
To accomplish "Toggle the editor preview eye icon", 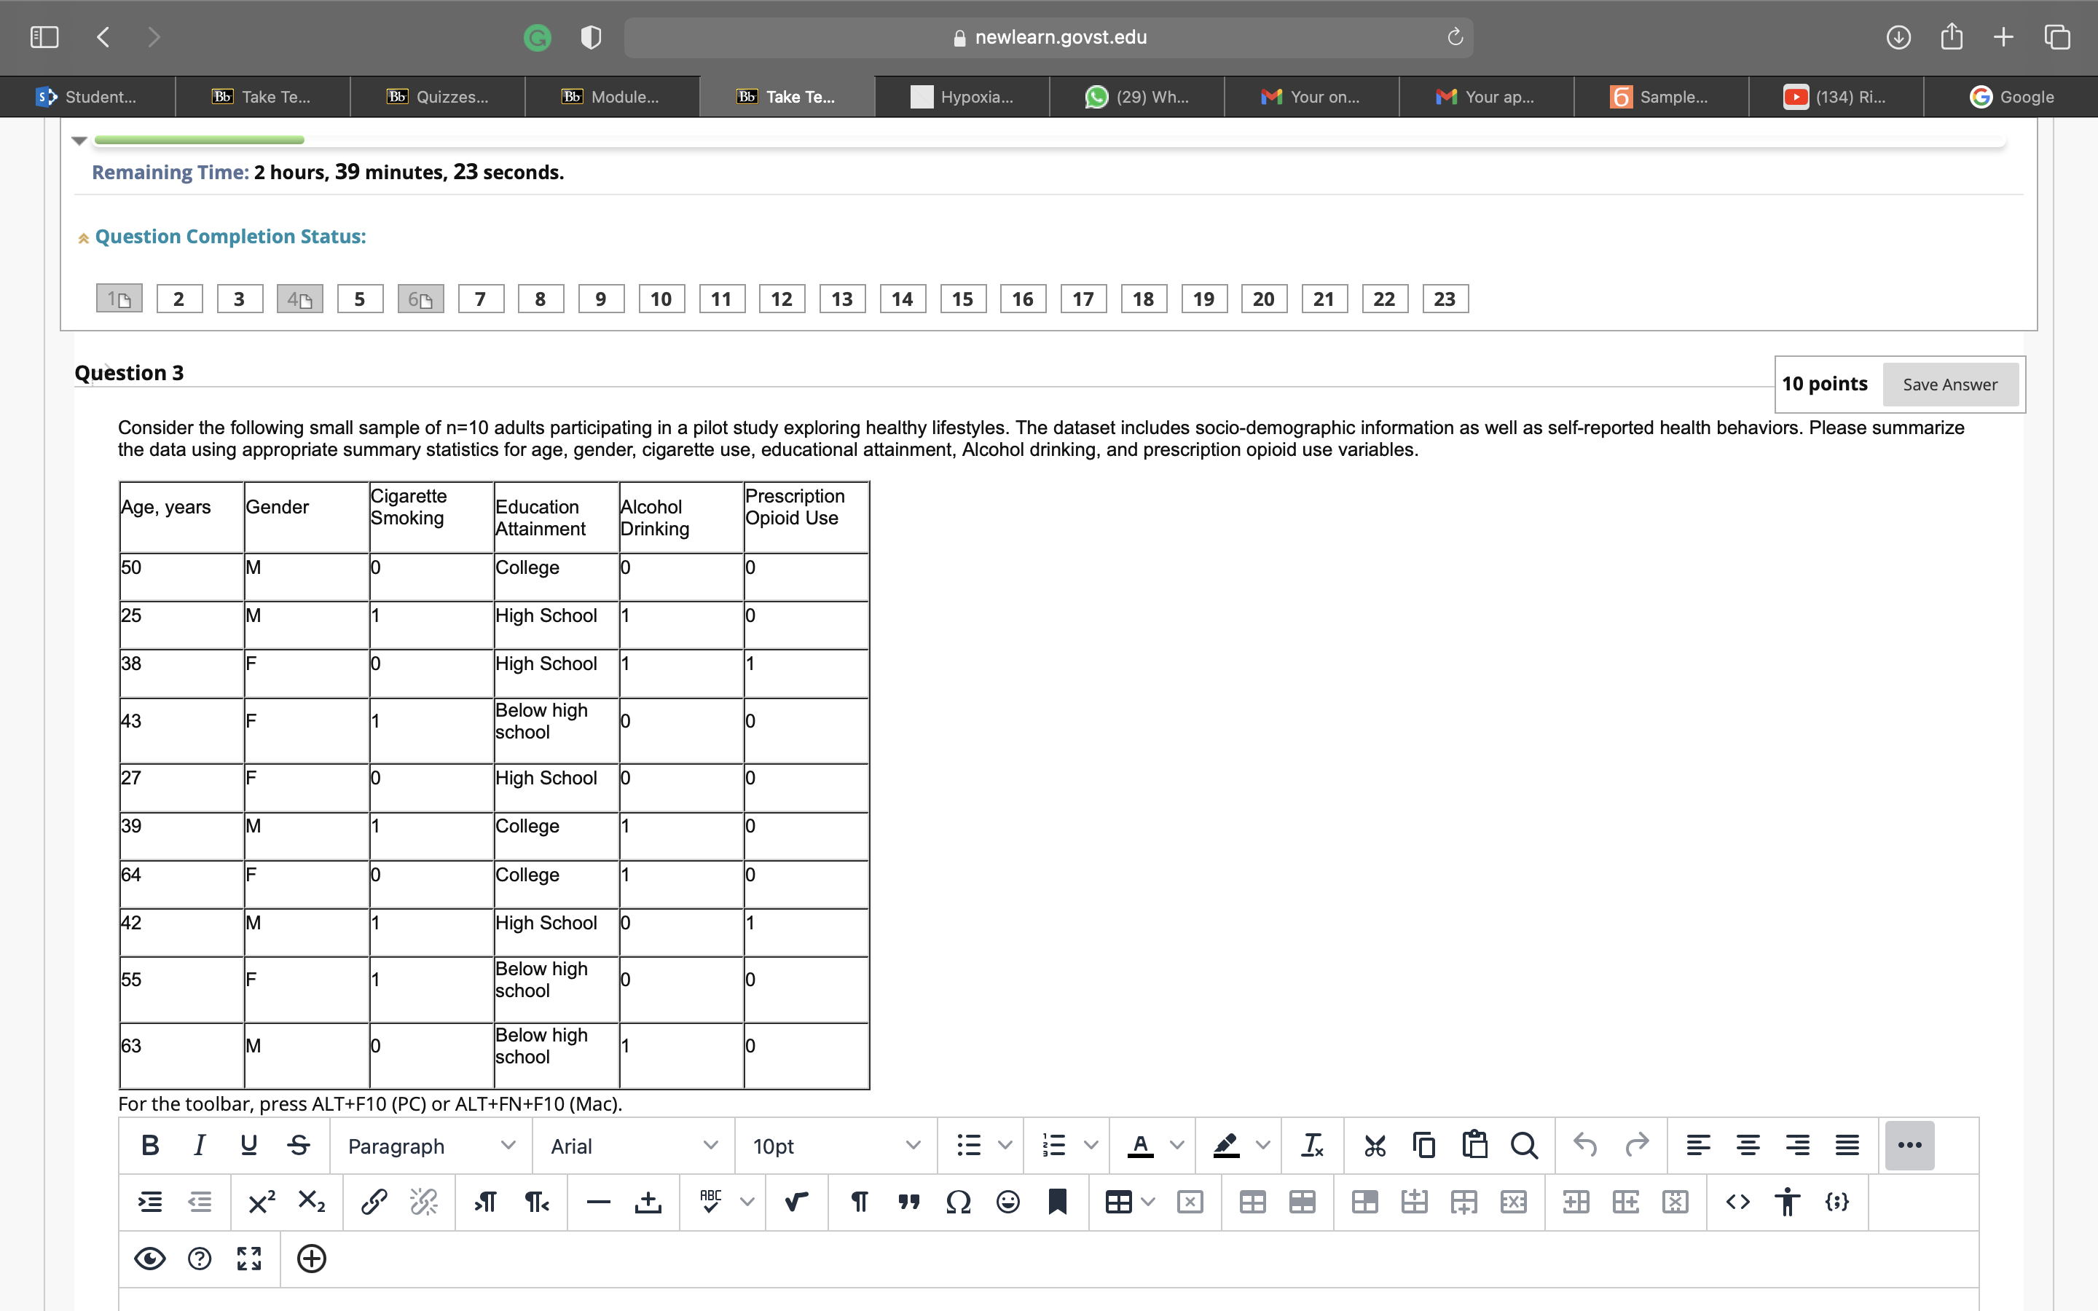I will coord(150,1257).
